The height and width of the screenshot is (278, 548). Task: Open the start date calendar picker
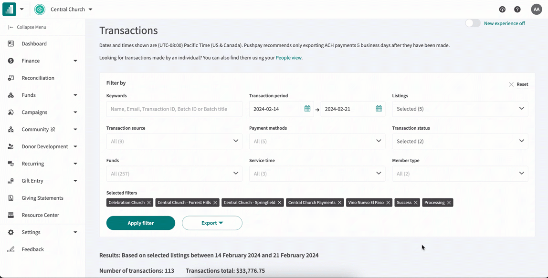[x=307, y=109]
